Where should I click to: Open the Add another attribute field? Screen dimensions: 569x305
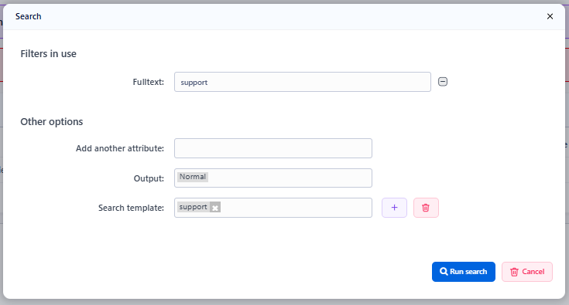(273, 148)
